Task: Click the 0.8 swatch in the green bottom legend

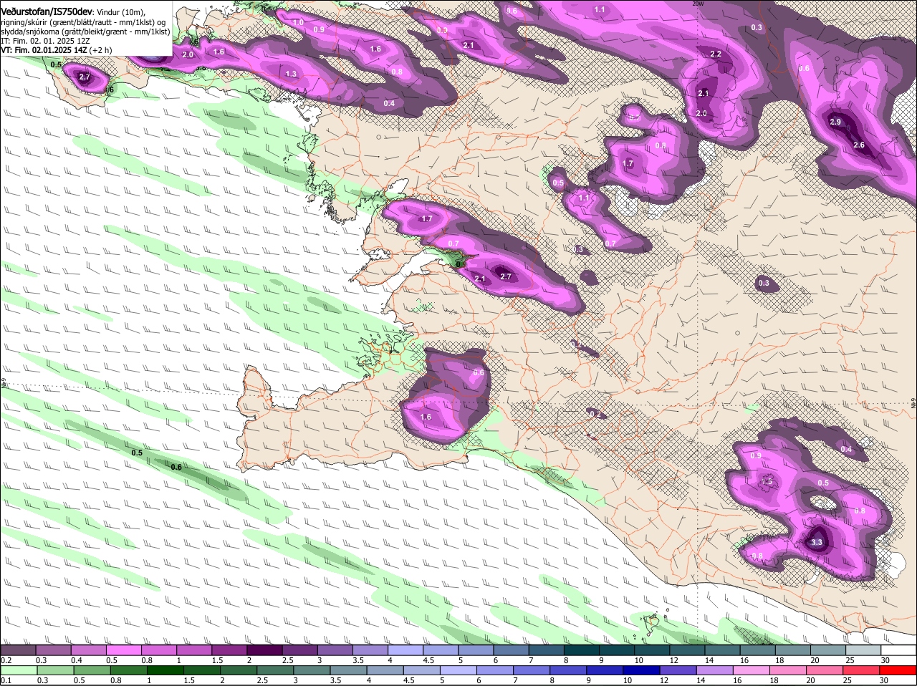Action: 128,670
